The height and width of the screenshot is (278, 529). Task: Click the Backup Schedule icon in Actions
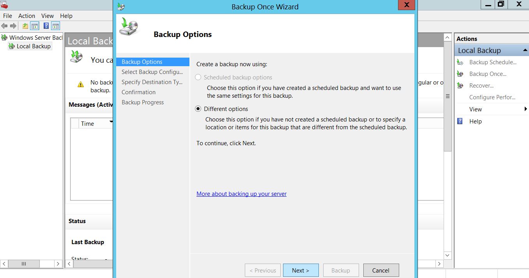click(460, 62)
